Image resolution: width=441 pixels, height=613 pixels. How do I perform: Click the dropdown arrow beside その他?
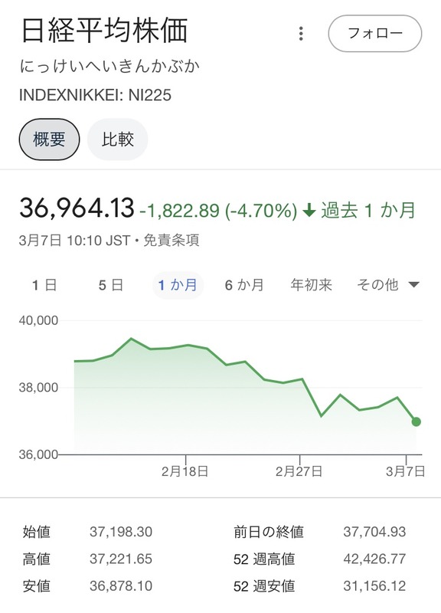point(413,285)
